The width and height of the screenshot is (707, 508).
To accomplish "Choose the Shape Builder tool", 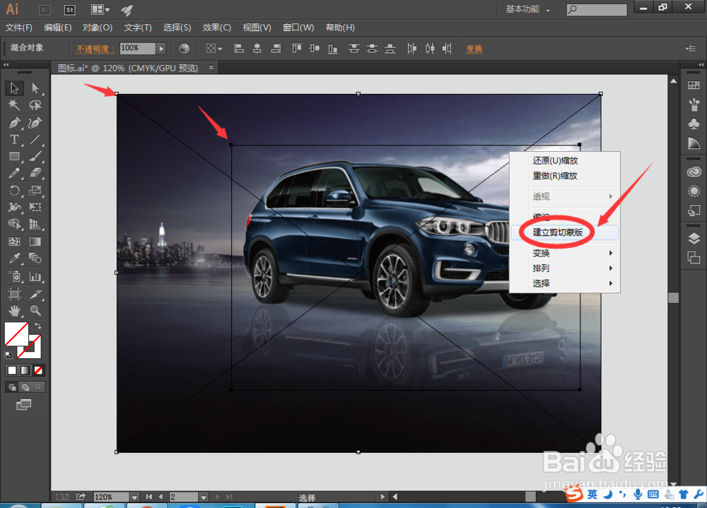I will pos(14,224).
